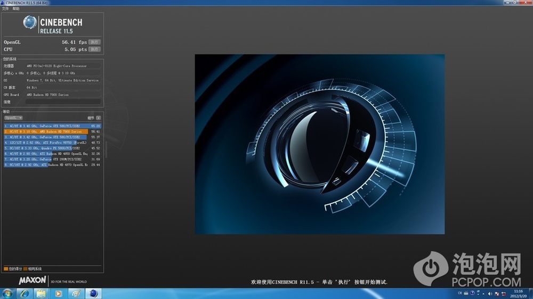The height and width of the screenshot is (299, 533).
Task: Click the empty 信息 info input field
Action: (63, 102)
